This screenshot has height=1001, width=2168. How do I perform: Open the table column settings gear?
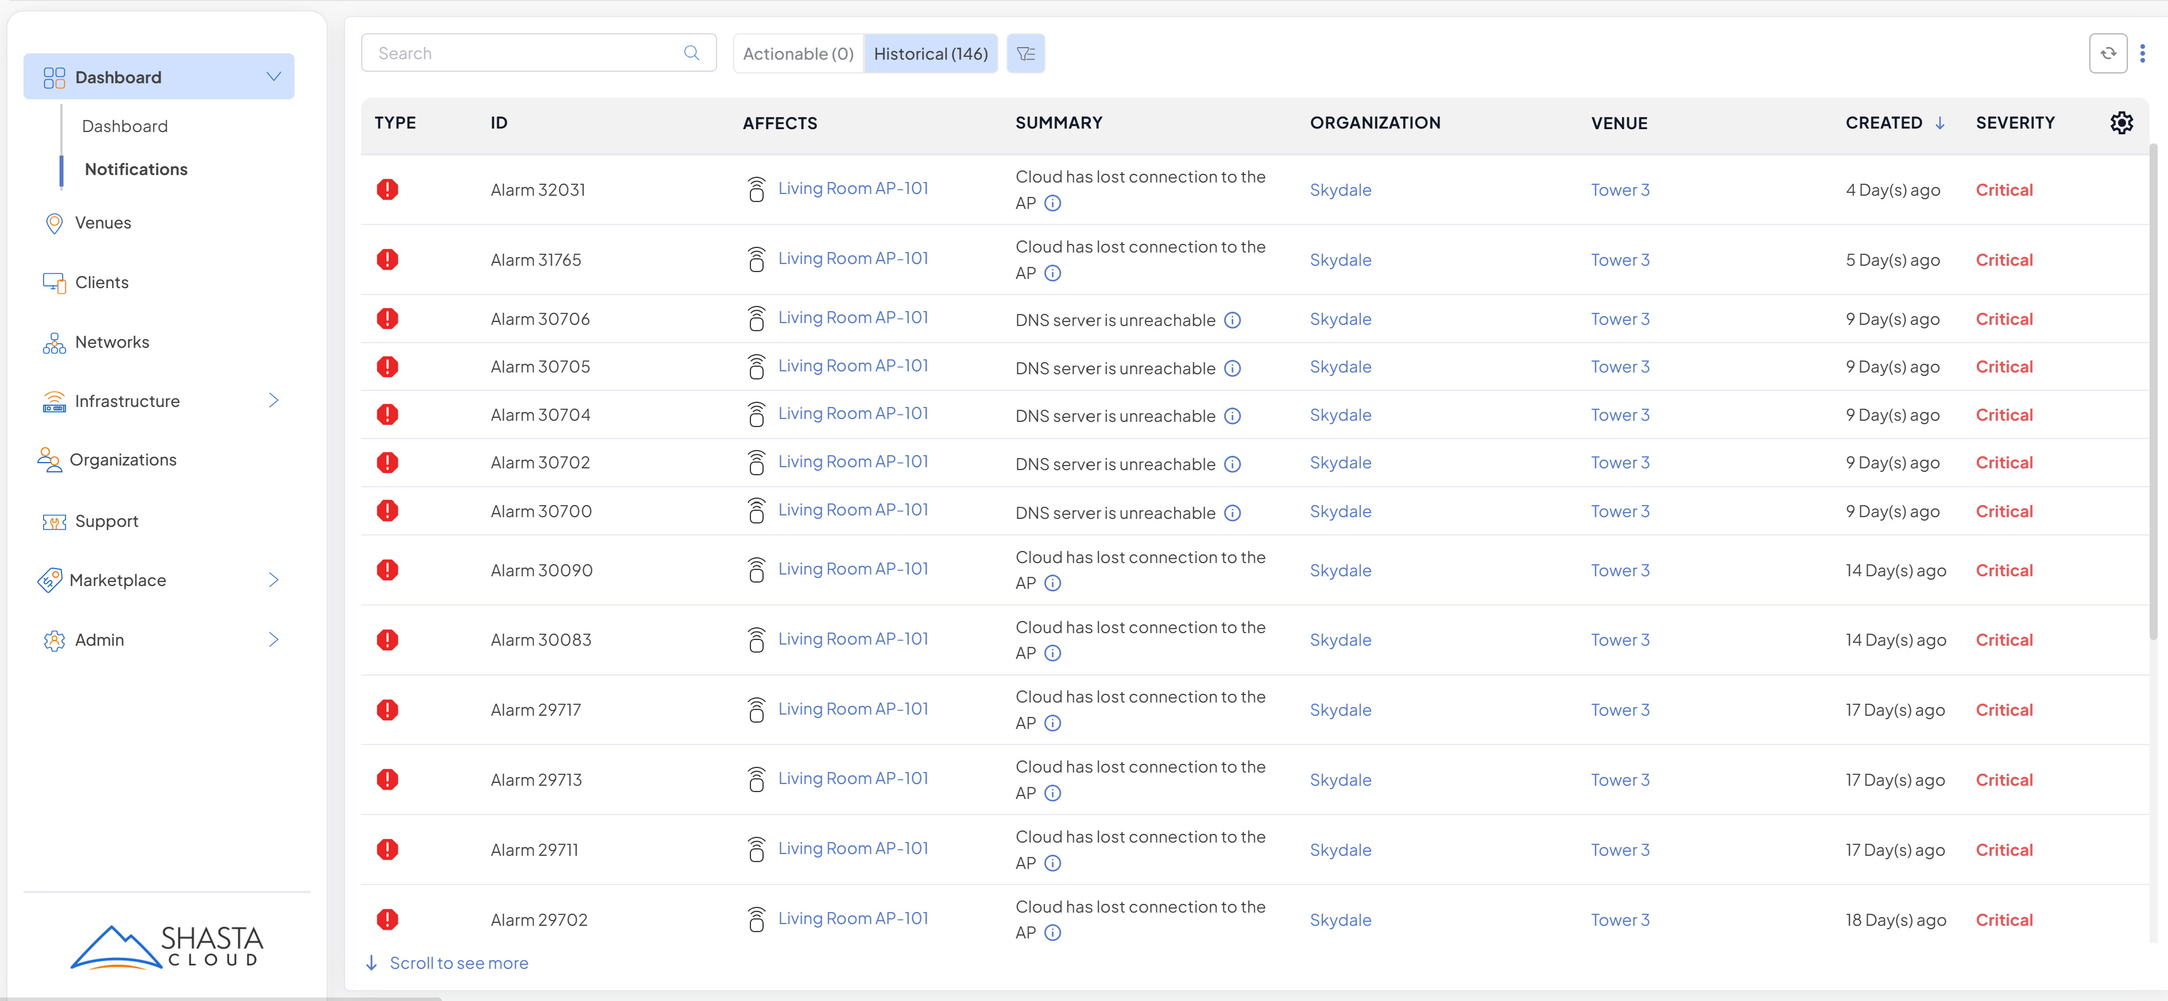[x=2121, y=123]
